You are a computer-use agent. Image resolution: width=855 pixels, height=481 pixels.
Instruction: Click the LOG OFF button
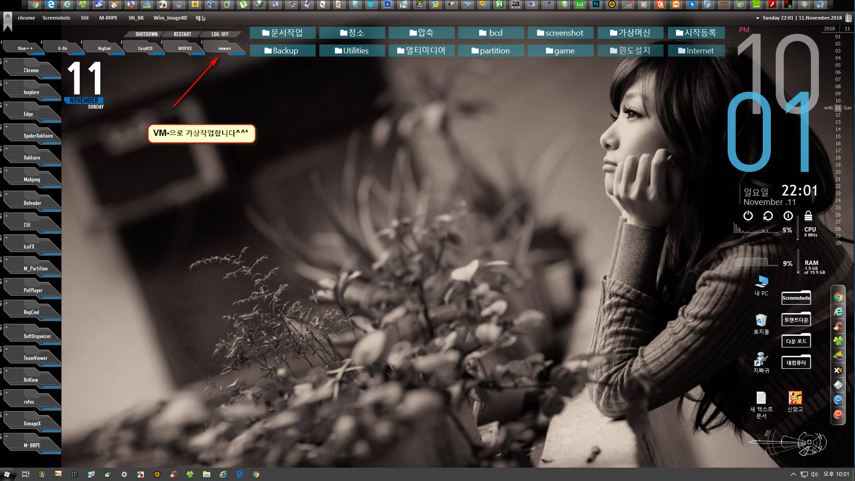pos(220,34)
